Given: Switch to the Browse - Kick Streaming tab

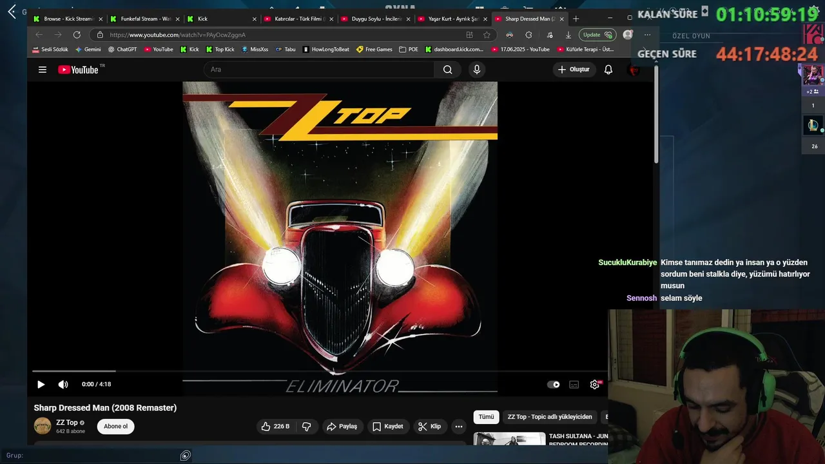Looking at the screenshot, I should [68, 19].
